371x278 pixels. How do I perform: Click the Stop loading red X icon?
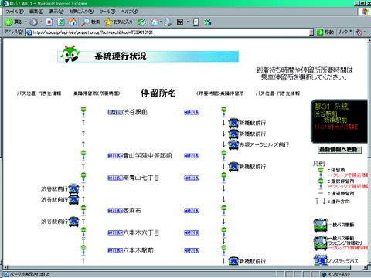point(49,22)
